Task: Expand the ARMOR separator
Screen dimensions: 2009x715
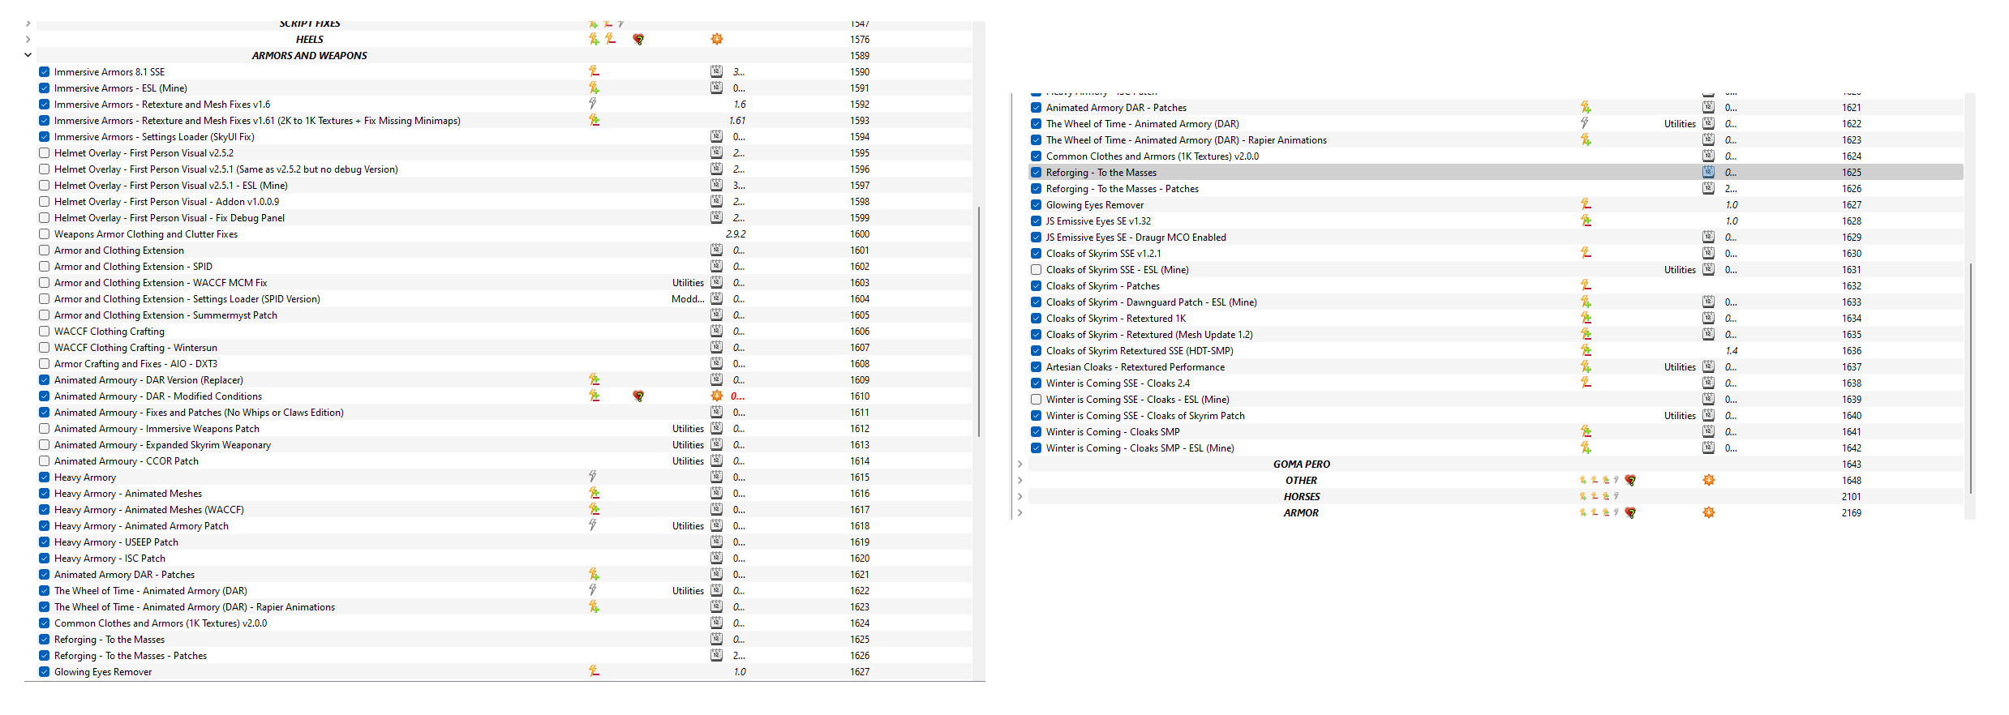Action: pyautogui.click(x=1020, y=513)
